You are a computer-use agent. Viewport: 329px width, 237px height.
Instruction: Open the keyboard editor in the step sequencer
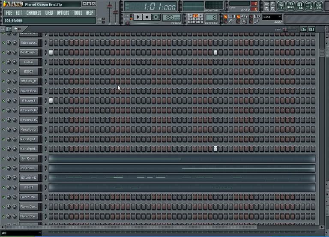[311, 30]
